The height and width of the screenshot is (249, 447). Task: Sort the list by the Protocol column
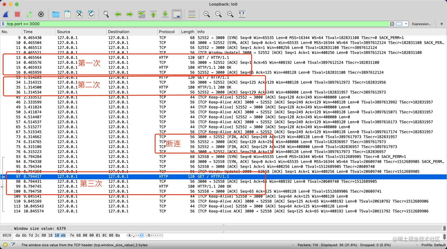coord(169,32)
